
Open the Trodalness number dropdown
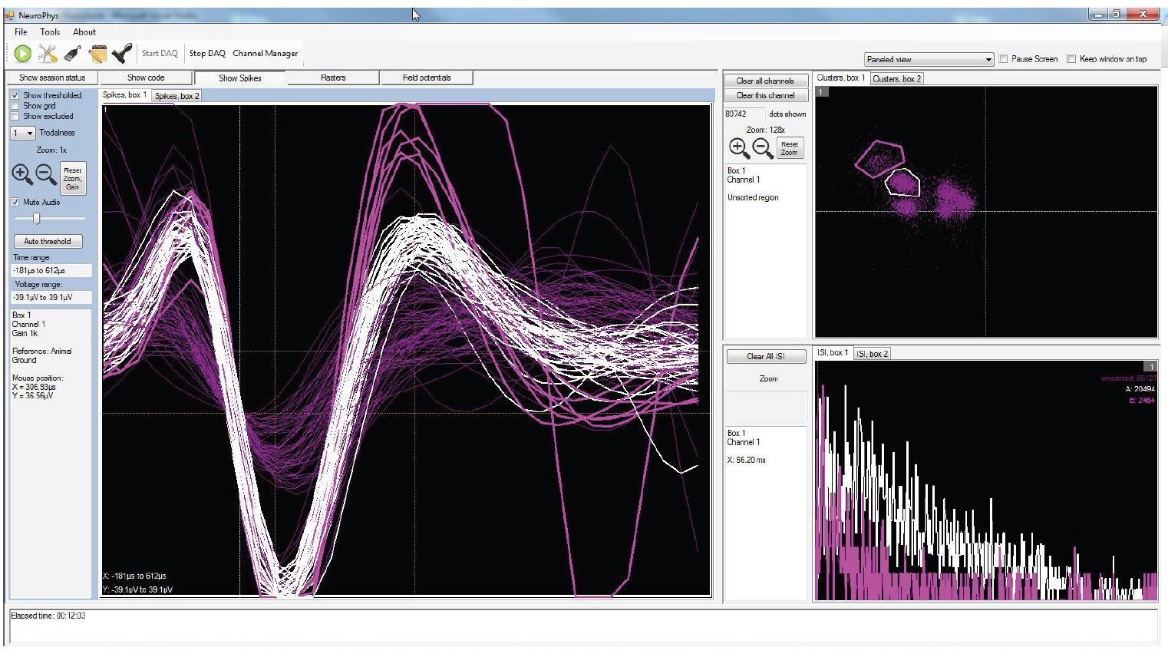coord(23,133)
